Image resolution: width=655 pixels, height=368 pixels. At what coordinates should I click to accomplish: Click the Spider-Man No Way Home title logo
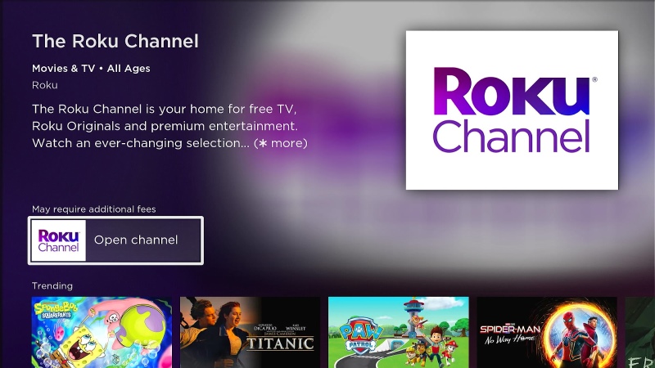[x=510, y=334]
